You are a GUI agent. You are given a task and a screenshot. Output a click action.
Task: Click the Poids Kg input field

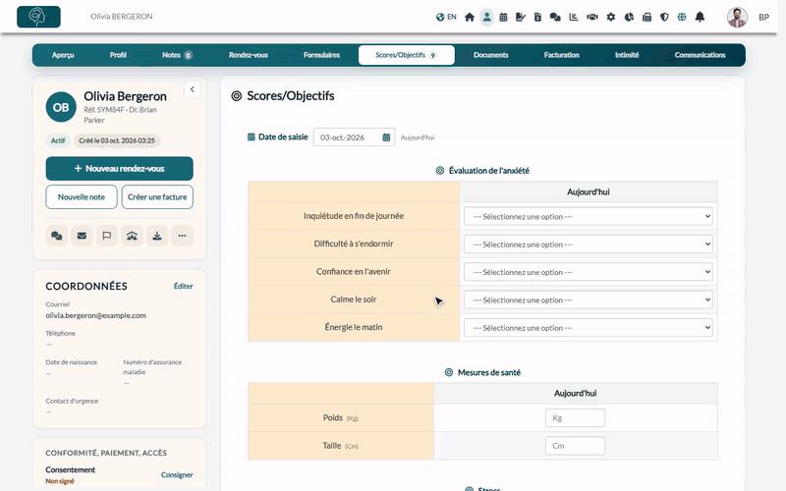tap(575, 418)
